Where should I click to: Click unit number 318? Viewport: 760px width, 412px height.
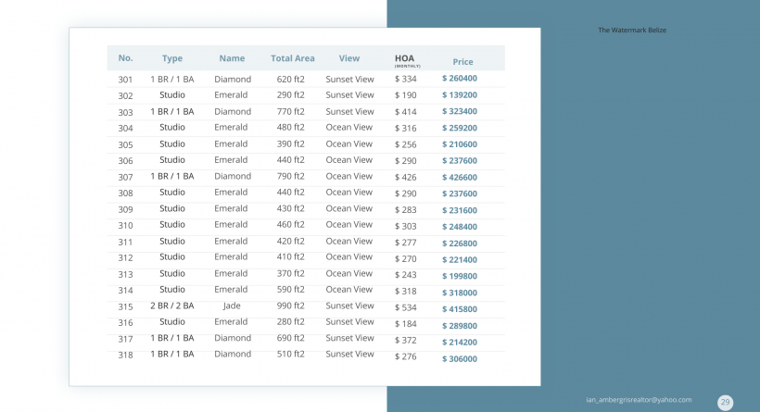(x=125, y=356)
